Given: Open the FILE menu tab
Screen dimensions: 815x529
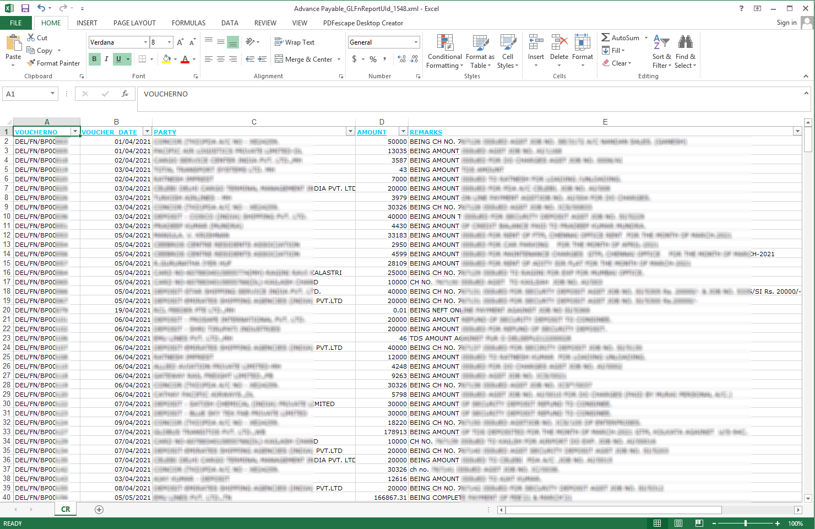Looking at the screenshot, I should point(16,23).
